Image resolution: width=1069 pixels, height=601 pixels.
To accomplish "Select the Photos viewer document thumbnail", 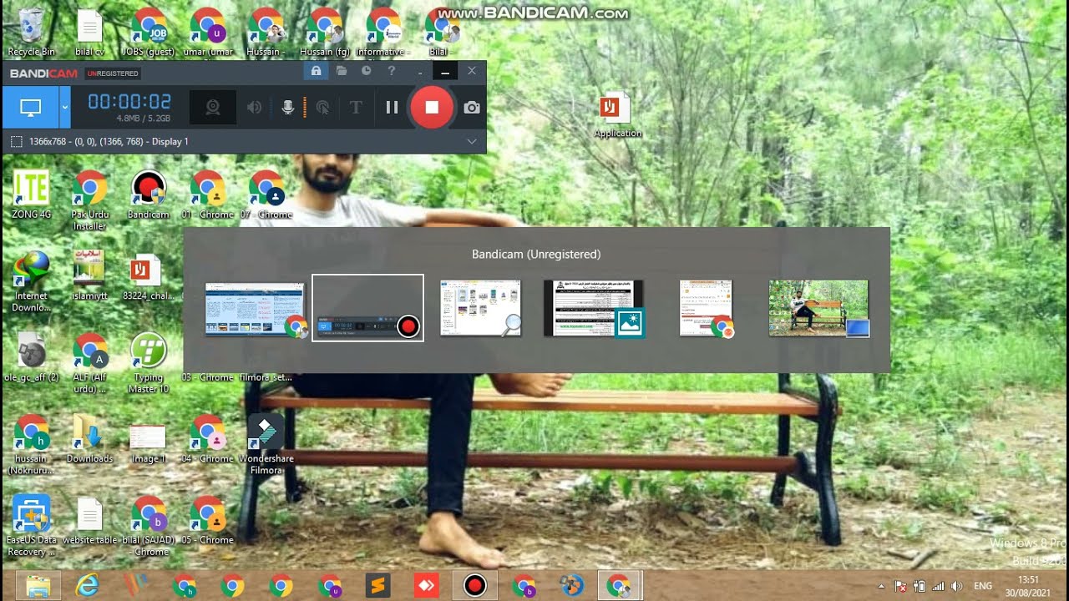I will (593, 308).
